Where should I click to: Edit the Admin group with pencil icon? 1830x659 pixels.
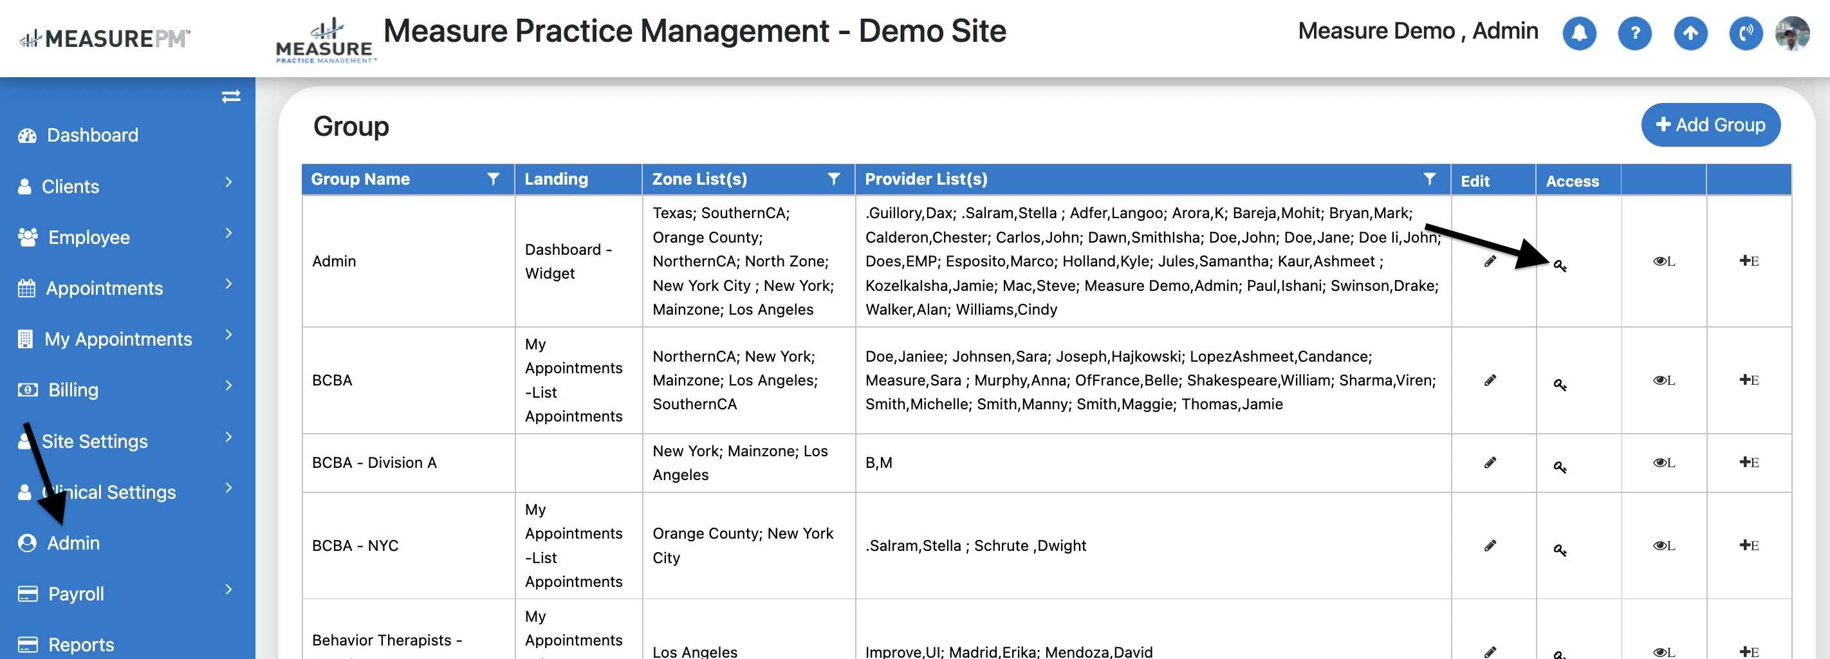click(x=1490, y=261)
